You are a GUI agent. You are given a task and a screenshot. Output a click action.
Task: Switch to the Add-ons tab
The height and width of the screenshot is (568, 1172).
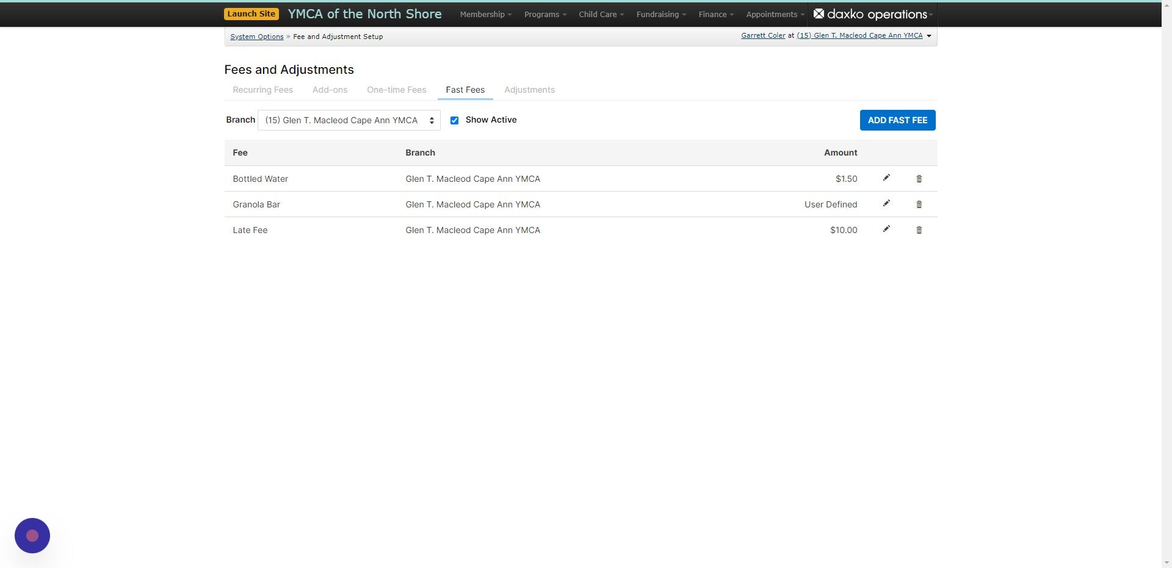tap(330, 90)
